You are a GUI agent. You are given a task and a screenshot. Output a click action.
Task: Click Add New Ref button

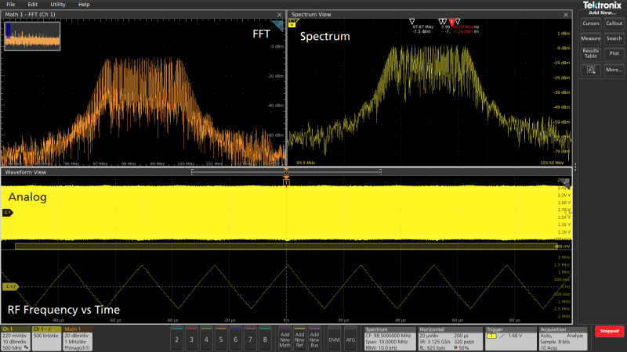pos(299,338)
